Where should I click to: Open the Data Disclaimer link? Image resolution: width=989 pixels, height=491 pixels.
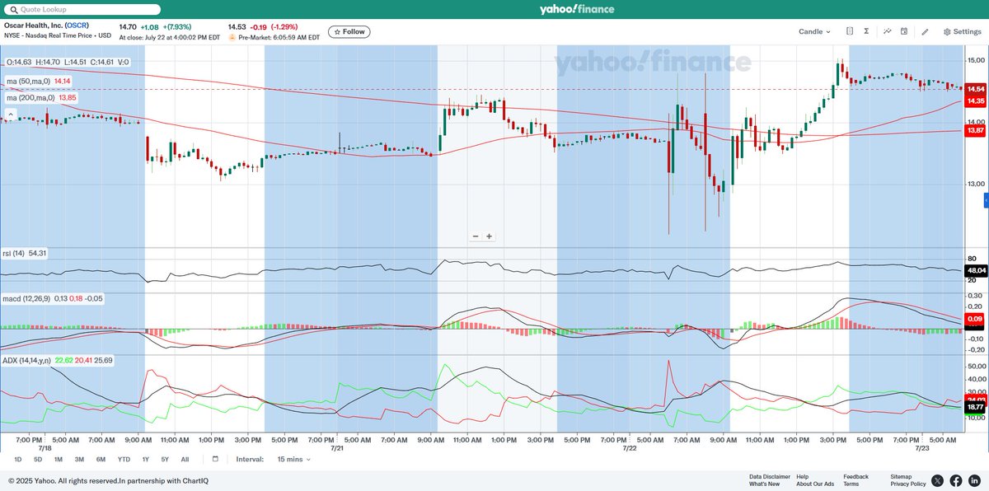point(770,476)
